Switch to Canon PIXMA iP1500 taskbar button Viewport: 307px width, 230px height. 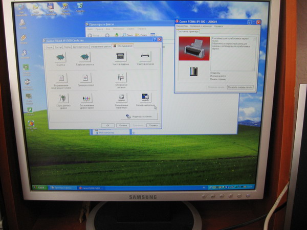(x=91, y=188)
